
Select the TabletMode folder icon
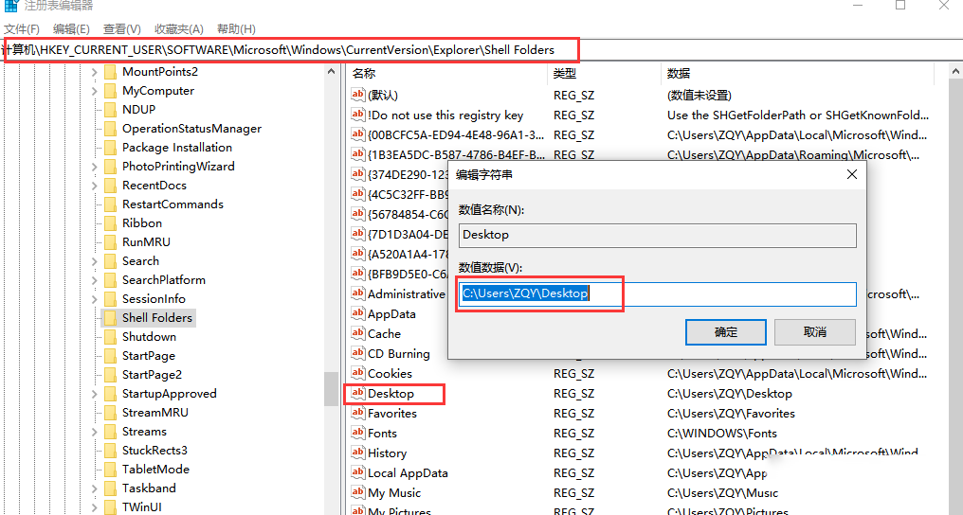pos(111,470)
